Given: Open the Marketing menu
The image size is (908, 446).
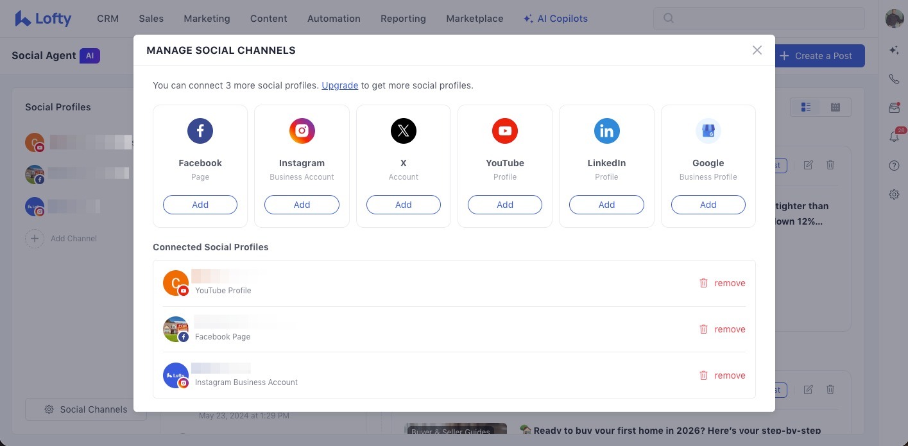Looking at the screenshot, I should click(207, 19).
